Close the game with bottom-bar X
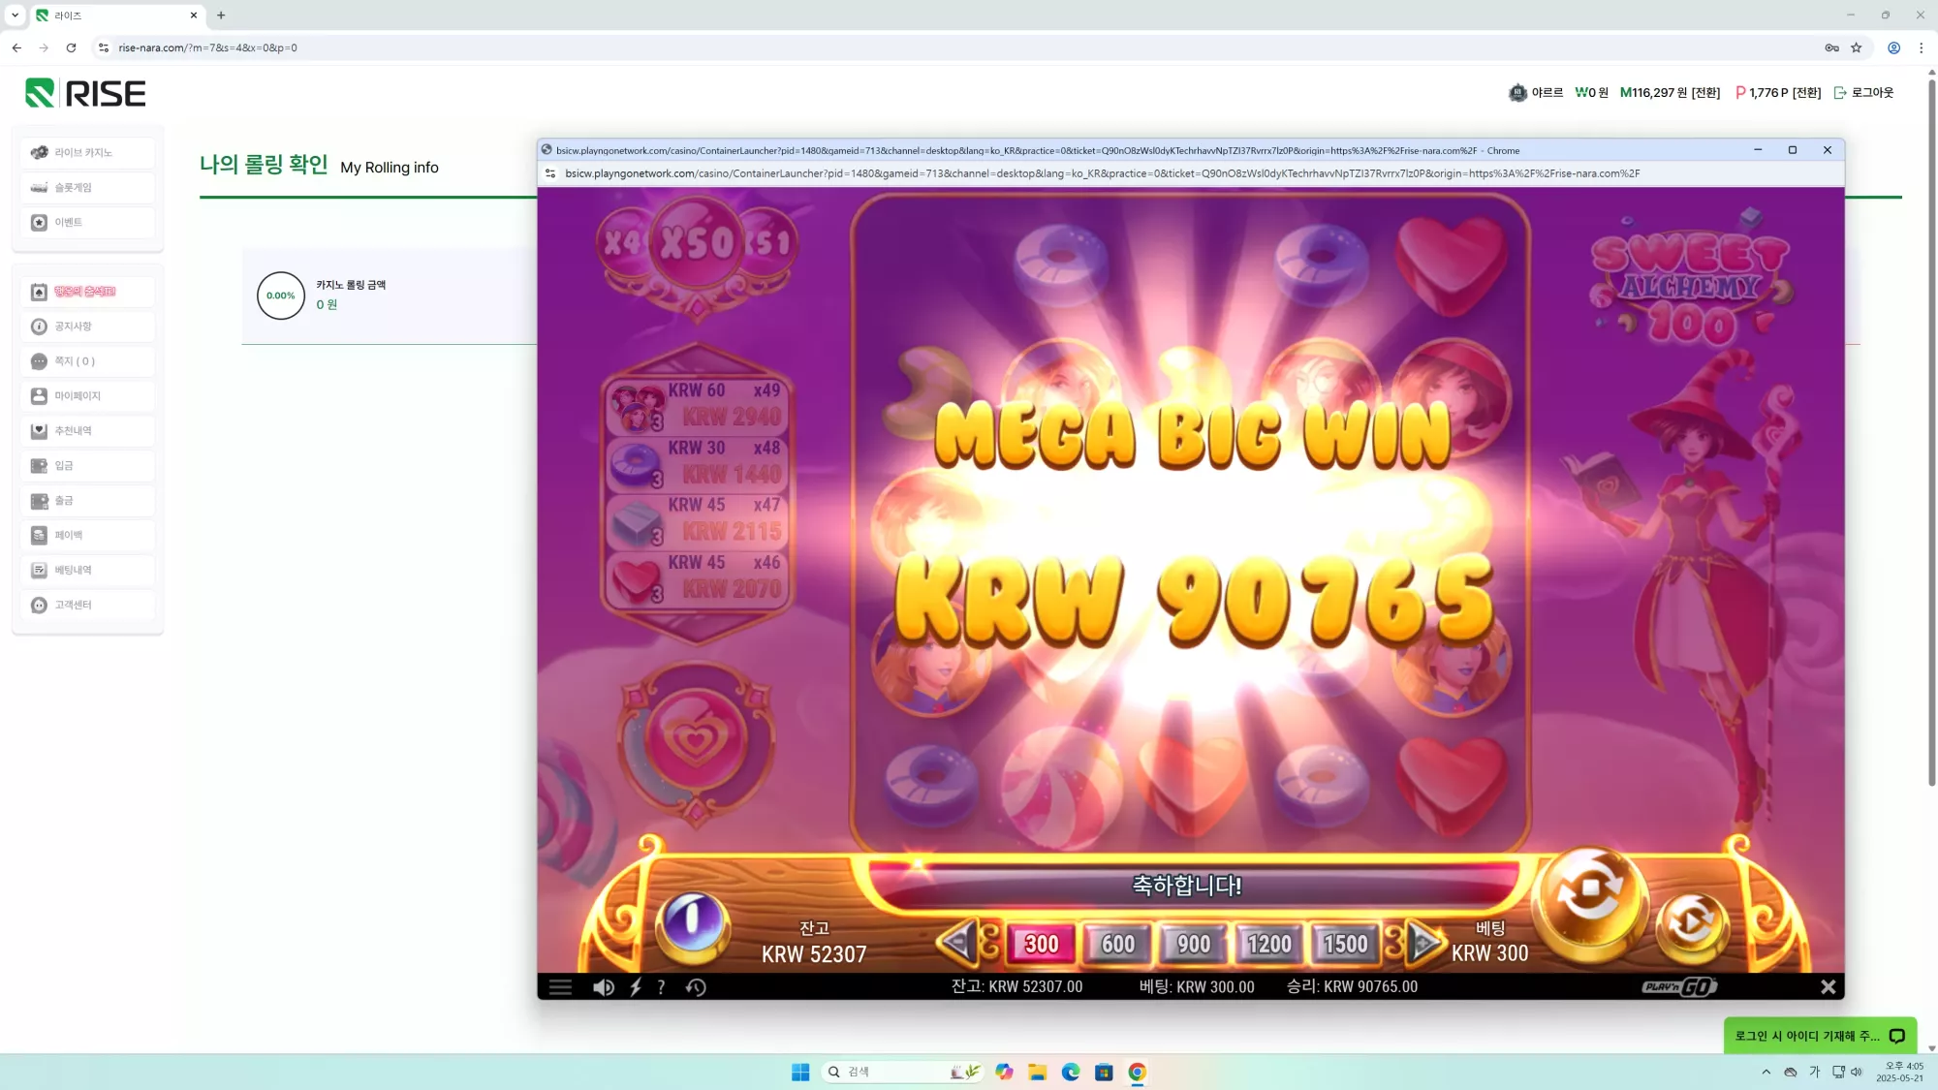 (1828, 986)
